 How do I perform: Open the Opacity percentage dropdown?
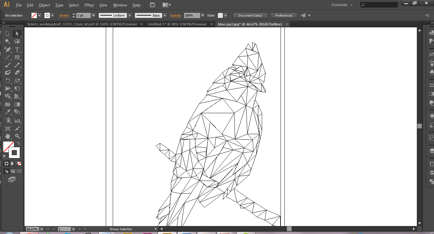tap(203, 15)
